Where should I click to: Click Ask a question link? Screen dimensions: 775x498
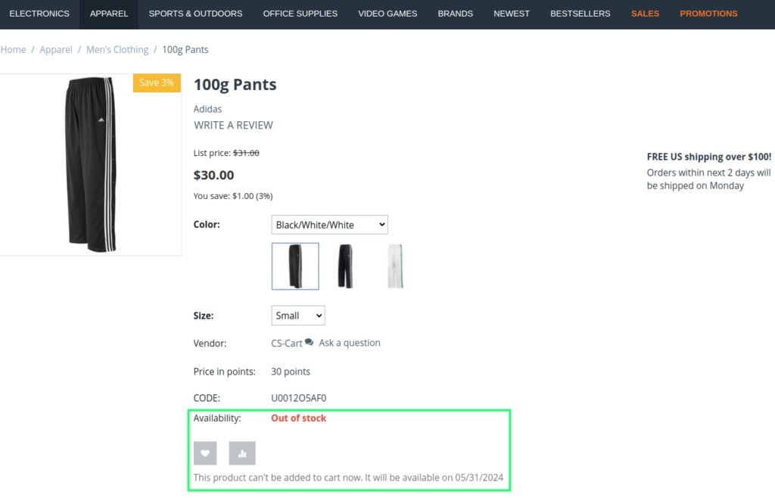pyautogui.click(x=349, y=343)
